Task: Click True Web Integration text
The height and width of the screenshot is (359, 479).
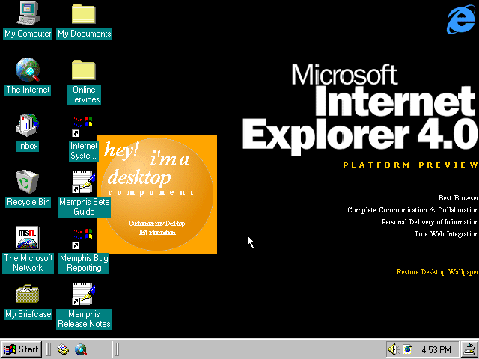Action: (446, 234)
